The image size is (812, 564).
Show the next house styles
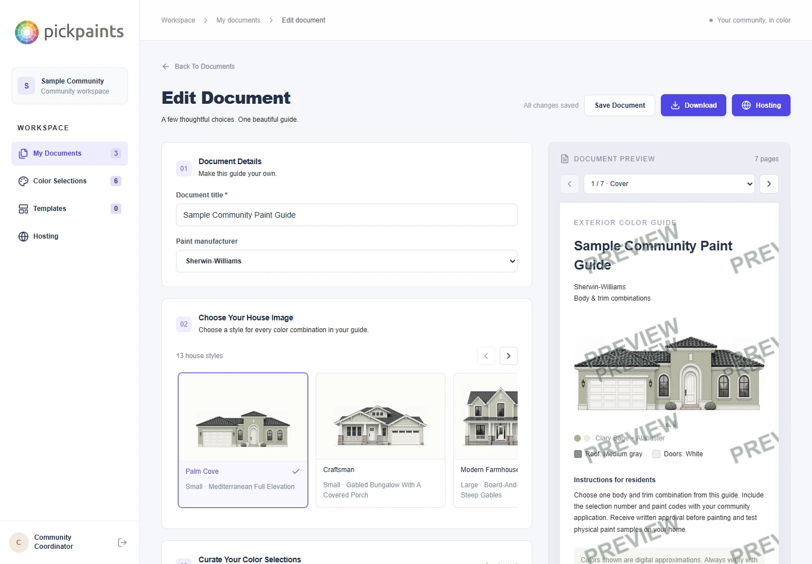pyautogui.click(x=509, y=356)
